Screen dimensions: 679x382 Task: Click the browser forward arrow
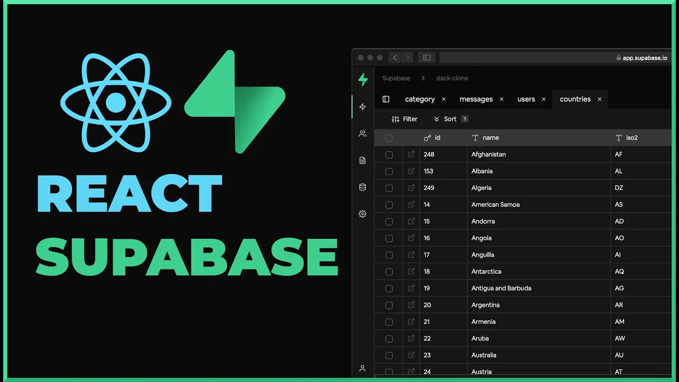click(407, 57)
